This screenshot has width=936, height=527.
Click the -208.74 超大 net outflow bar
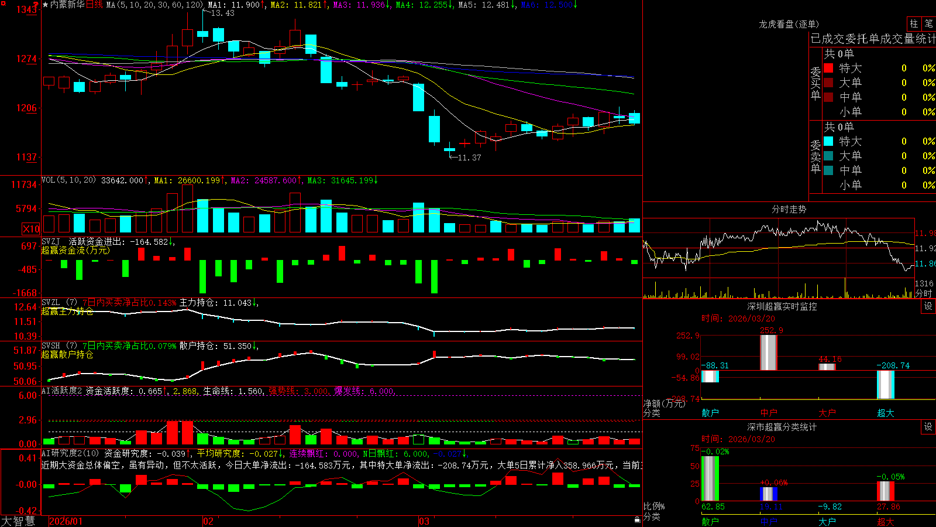[x=886, y=385]
